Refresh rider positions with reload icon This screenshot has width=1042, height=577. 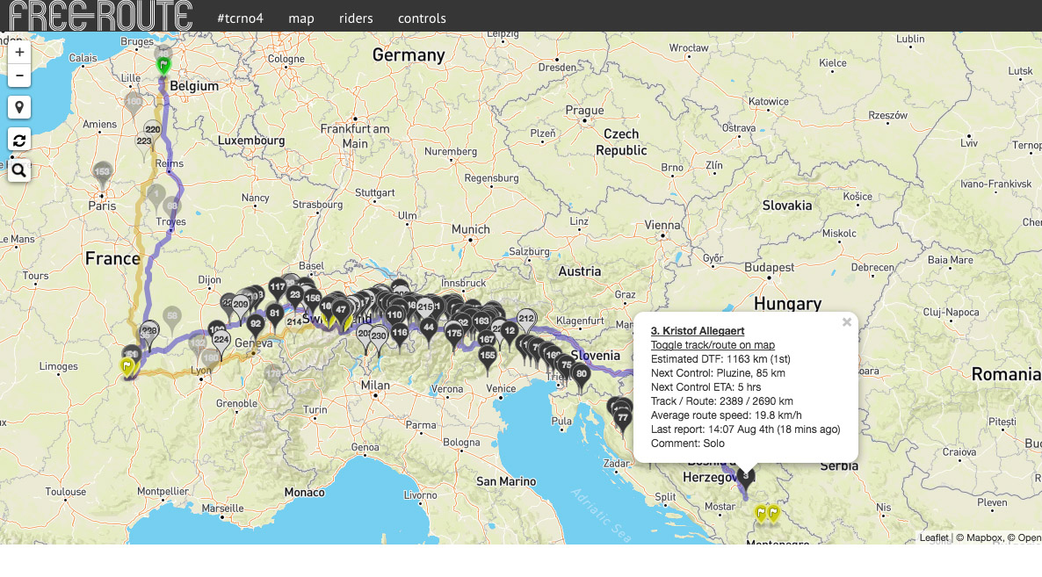19,139
